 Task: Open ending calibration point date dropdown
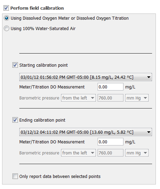coord(86,132)
